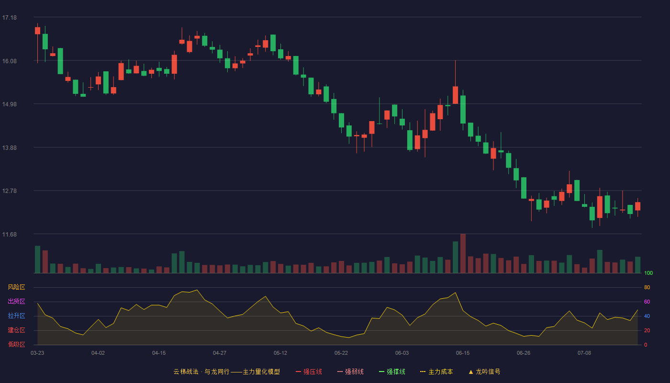Click the 04-15 date label
The width and height of the screenshot is (670, 383).
pos(159,353)
